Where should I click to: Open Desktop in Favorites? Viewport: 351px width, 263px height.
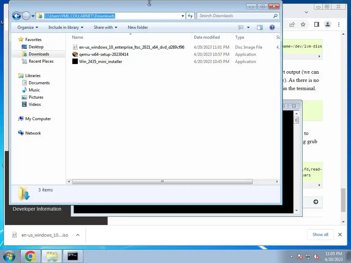36,47
